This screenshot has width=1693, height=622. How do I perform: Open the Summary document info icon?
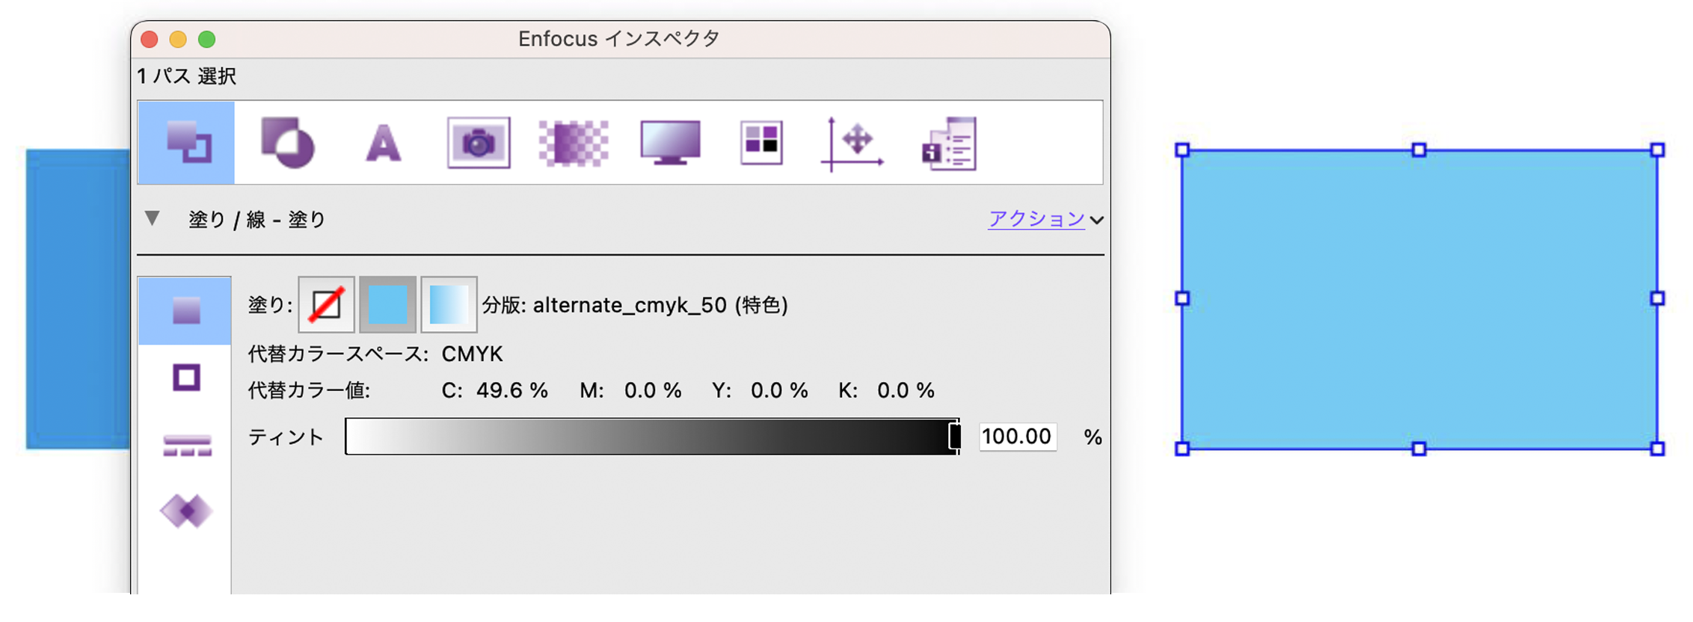[x=950, y=144]
